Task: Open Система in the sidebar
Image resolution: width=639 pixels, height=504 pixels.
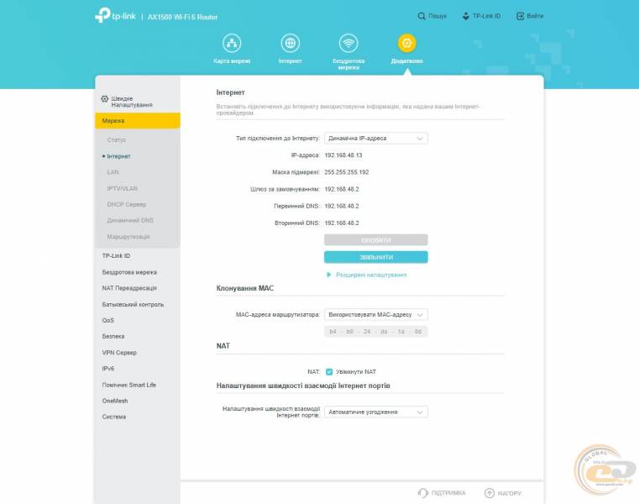Action: click(113, 417)
